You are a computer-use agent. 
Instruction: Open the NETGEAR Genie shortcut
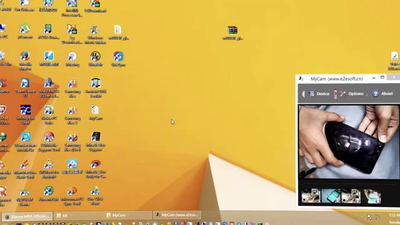[x=25, y=197]
